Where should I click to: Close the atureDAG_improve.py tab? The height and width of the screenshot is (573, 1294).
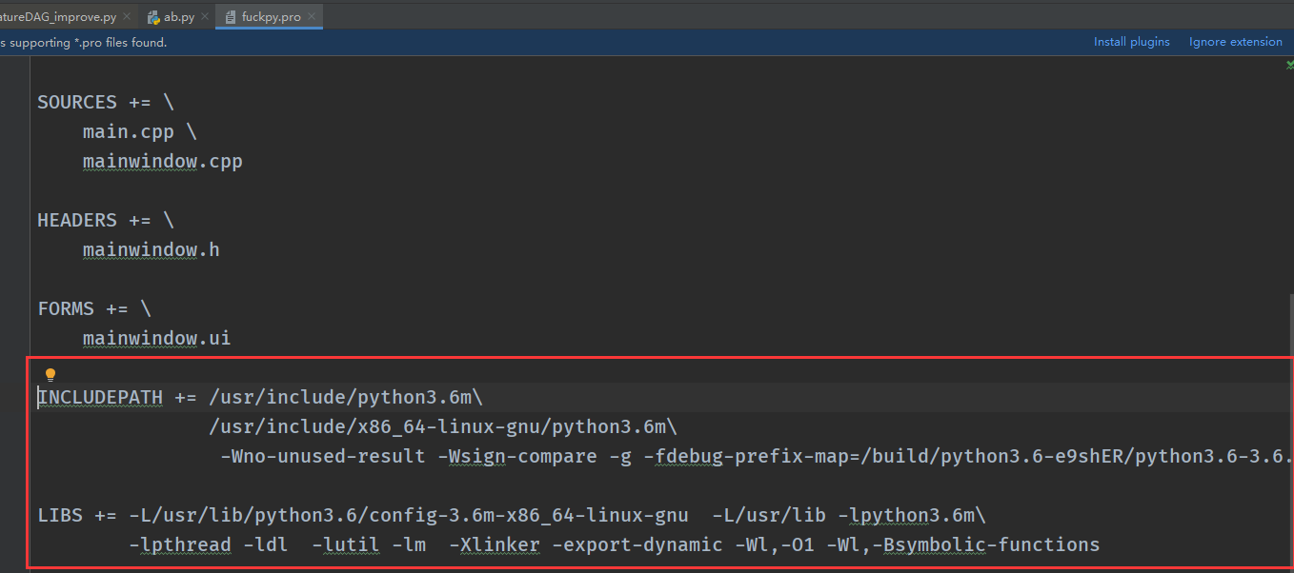click(125, 16)
